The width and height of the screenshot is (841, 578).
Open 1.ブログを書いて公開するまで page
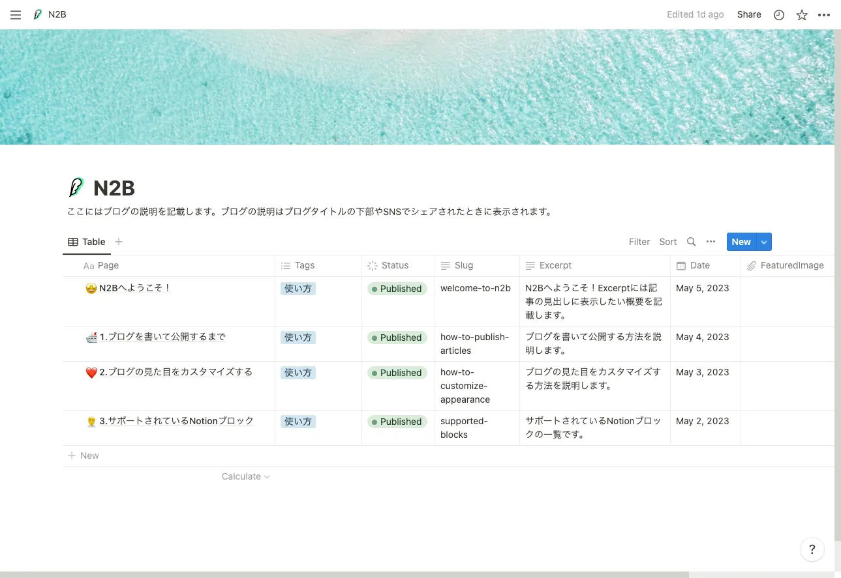click(163, 337)
